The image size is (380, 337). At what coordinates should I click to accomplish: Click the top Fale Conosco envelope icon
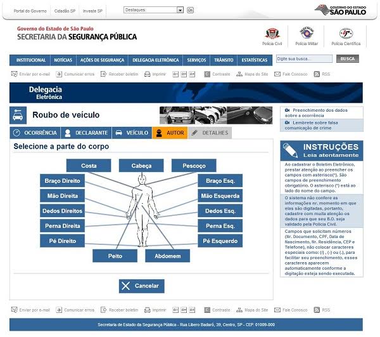coord(277,74)
